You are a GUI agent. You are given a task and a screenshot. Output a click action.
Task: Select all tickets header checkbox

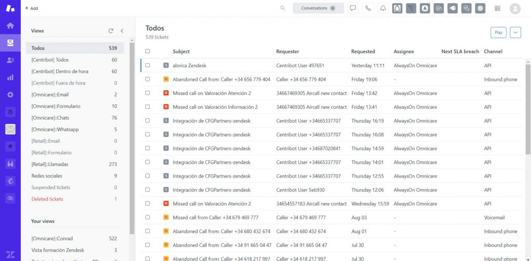tap(148, 51)
